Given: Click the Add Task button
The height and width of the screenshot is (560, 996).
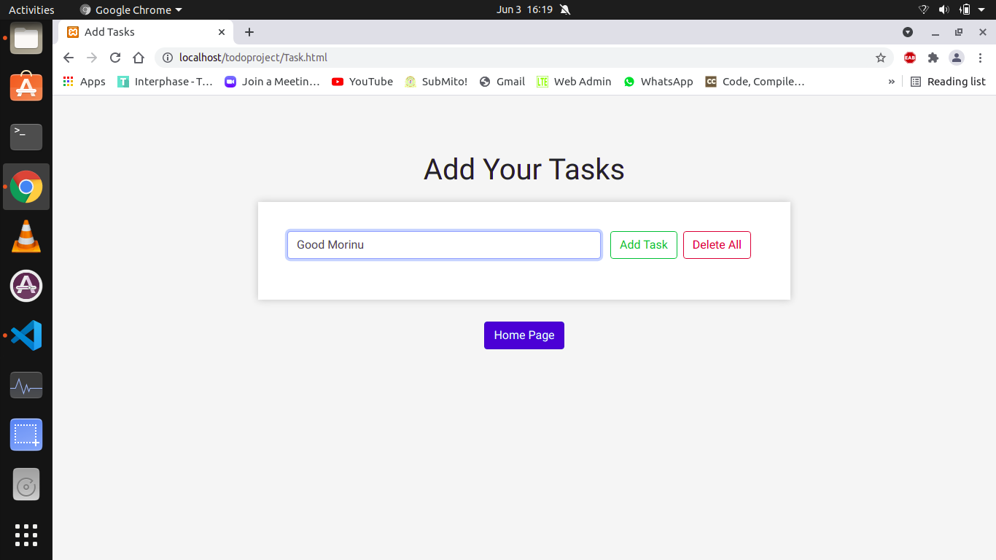Looking at the screenshot, I should (643, 245).
